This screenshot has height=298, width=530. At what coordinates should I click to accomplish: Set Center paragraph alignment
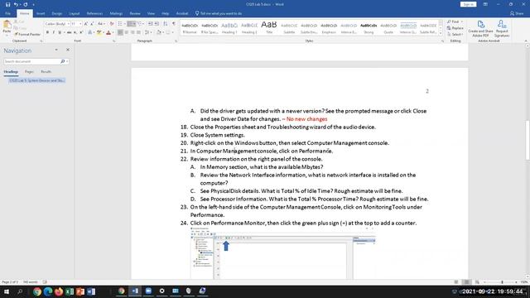[x=127, y=32]
